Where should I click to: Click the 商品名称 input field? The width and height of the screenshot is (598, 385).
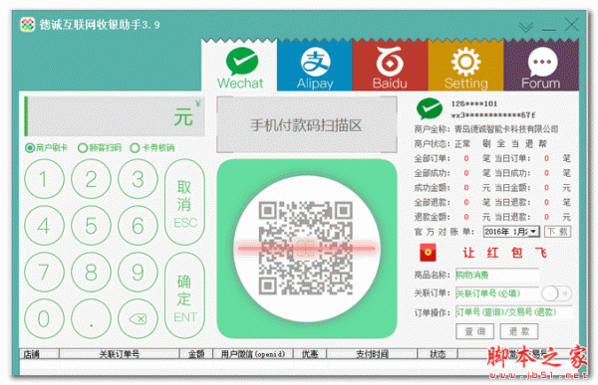[497, 275]
